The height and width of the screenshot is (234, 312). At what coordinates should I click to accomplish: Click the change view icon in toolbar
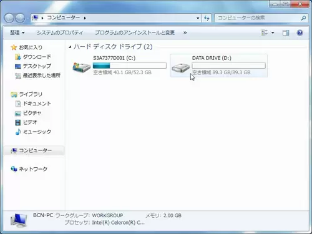click(x=265, y=32)
